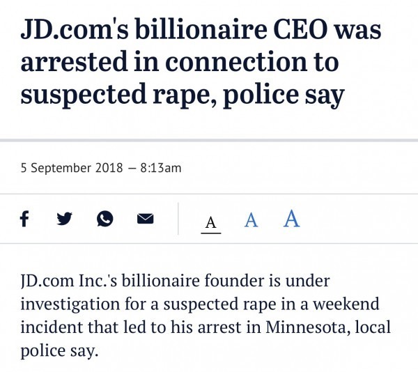The height and width of the screenshot is (372, 418).
Task: Click the date 5 September 2018
Action: [71, 168]
